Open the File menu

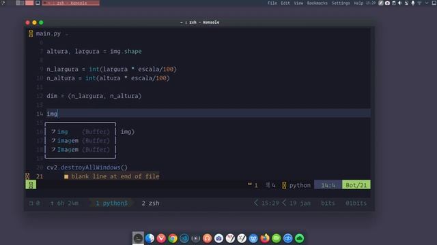pyautogui.click(x=272, y=3)
